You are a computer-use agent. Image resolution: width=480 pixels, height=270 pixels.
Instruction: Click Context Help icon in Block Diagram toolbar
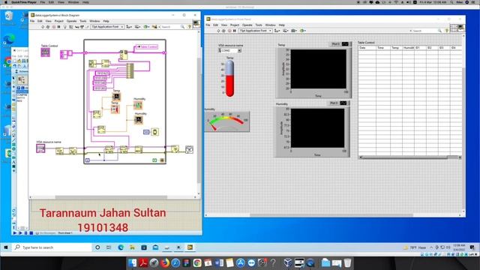(x=190, y=27)
